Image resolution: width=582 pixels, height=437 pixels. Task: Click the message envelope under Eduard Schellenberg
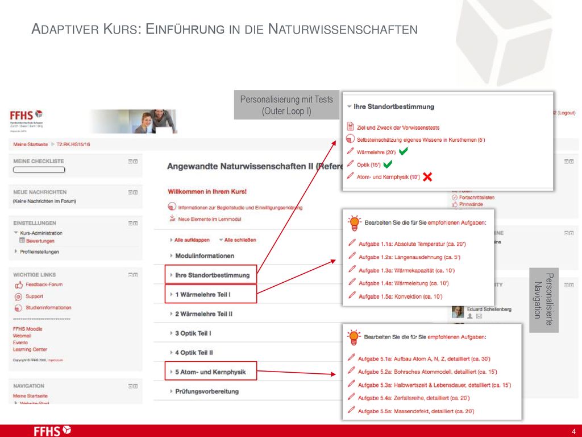pos(479,316)
